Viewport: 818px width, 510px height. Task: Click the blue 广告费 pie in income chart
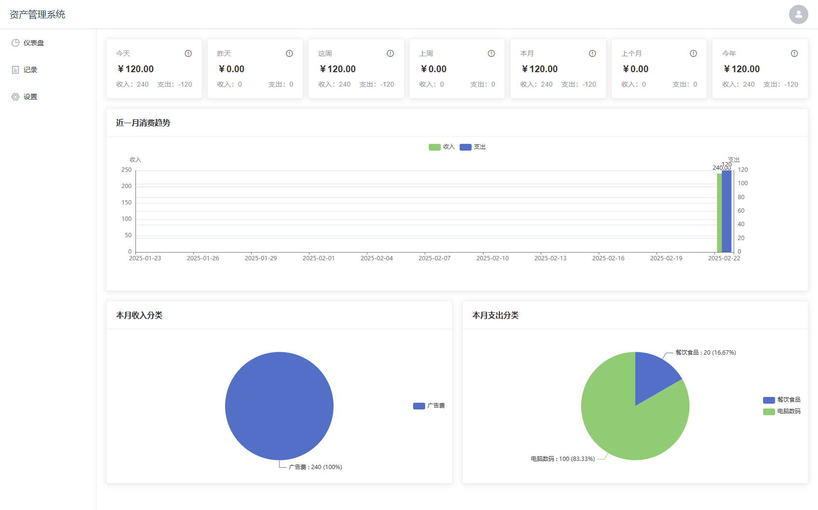279,406
